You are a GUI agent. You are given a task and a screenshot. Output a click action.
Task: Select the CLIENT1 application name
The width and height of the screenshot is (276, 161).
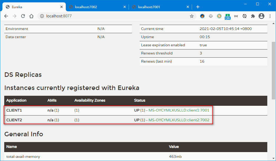[14, 110]
